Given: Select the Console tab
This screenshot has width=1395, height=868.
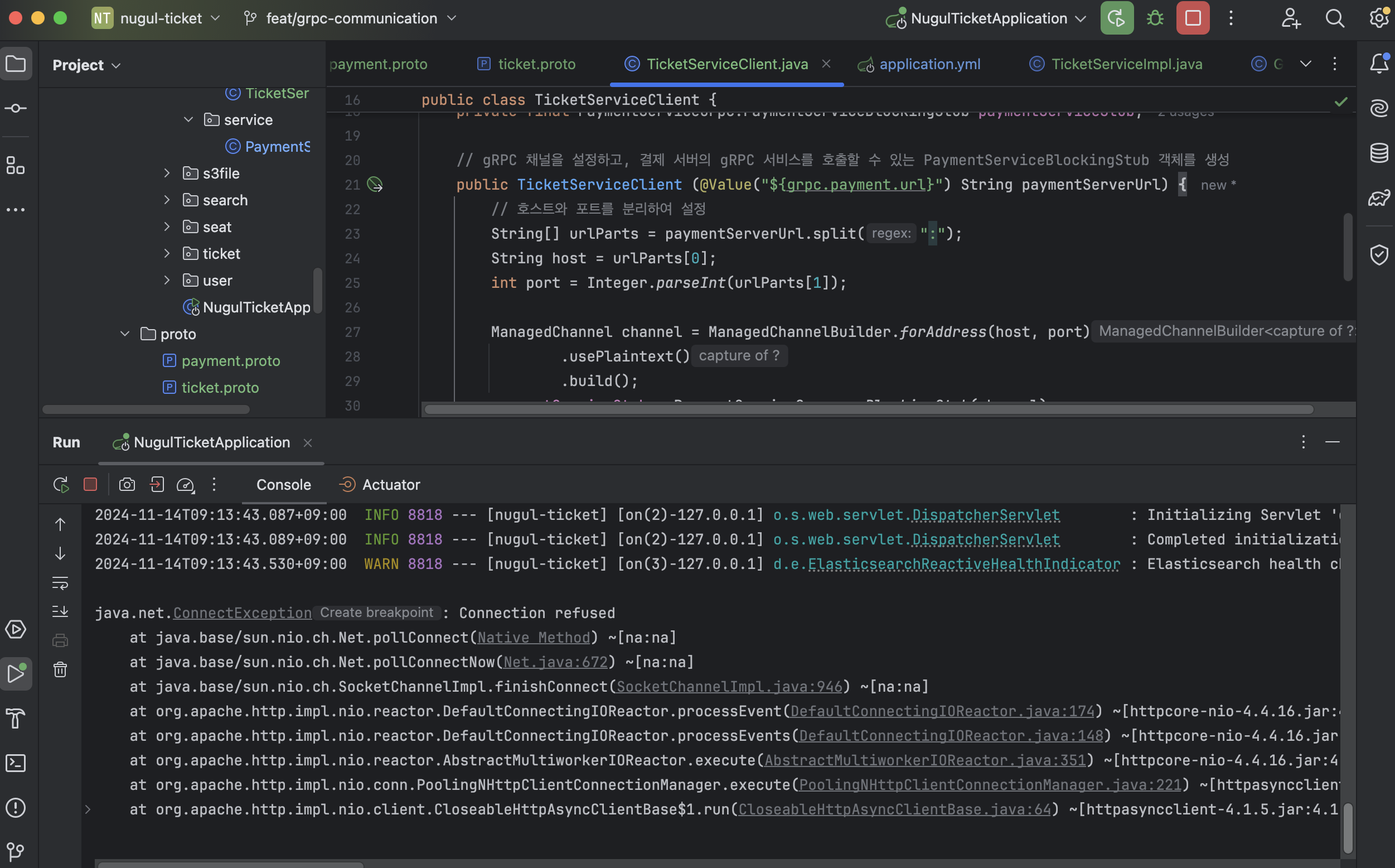Looking at the screenshot, I should (x=284, y=485).
